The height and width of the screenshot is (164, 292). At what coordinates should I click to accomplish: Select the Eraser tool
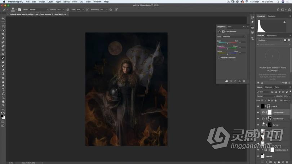point(3,70)
